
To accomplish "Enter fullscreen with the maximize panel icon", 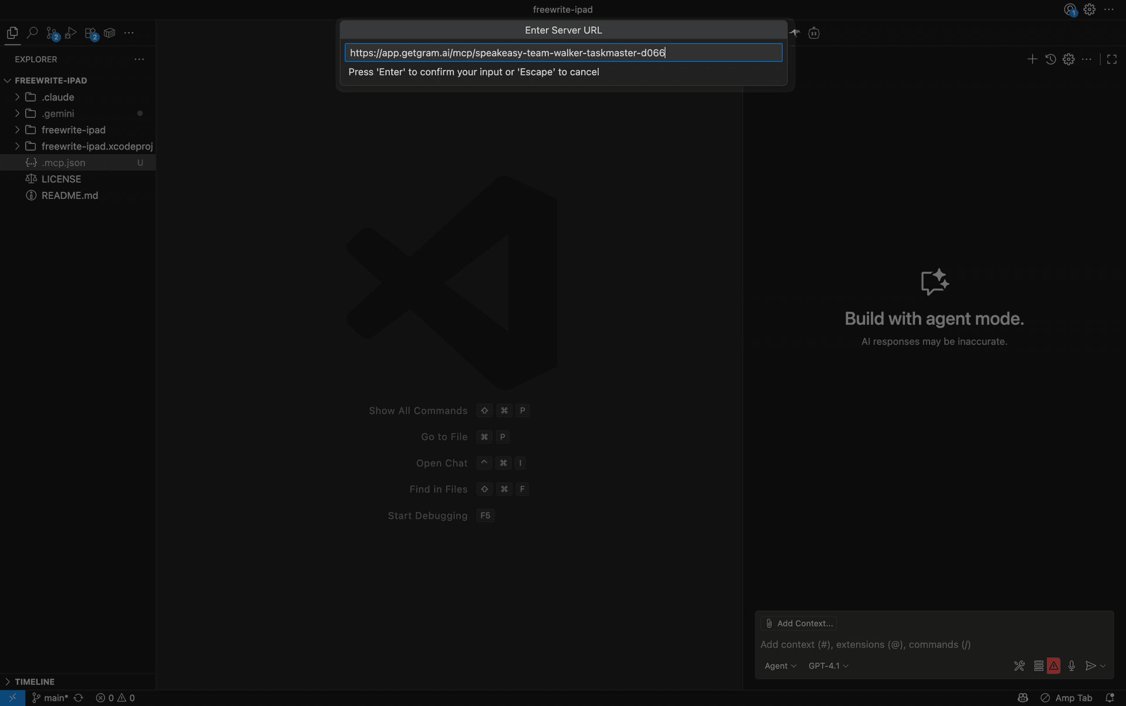I will (x=1111, y=59).
